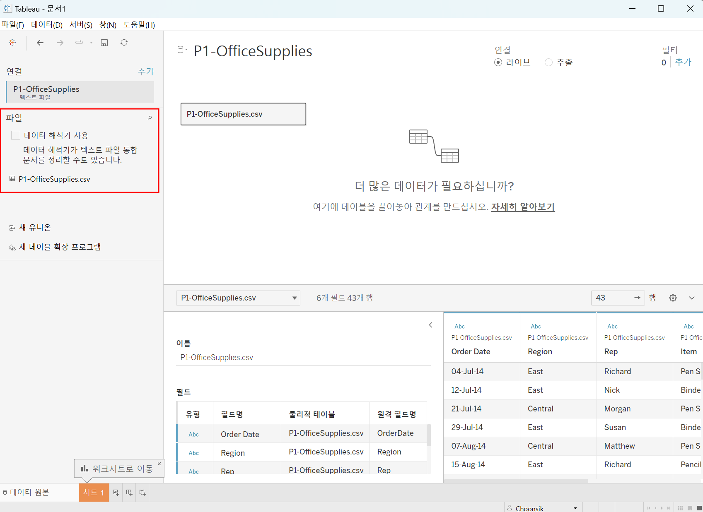Click the show sheet sorter icon in status bar
703x512 pixels.
(680, 508)
